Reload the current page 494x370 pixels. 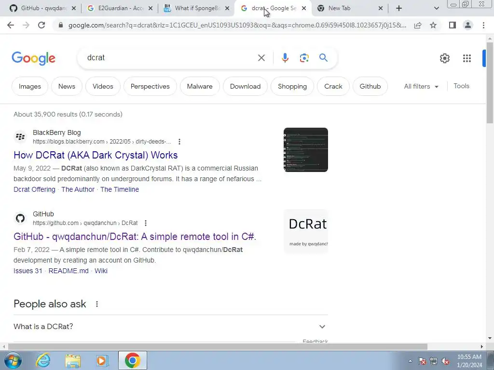41,25
